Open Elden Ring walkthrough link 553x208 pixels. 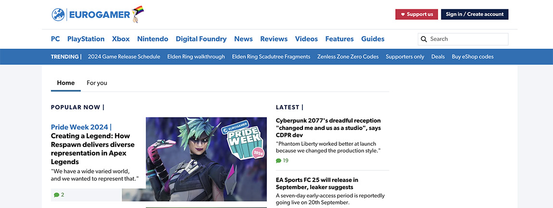coord(196,56)
